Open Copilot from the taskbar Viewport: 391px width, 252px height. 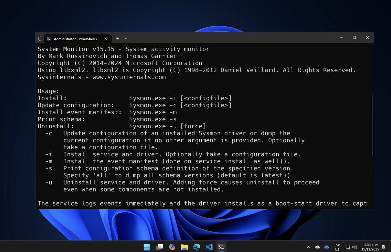pos(172,247)
